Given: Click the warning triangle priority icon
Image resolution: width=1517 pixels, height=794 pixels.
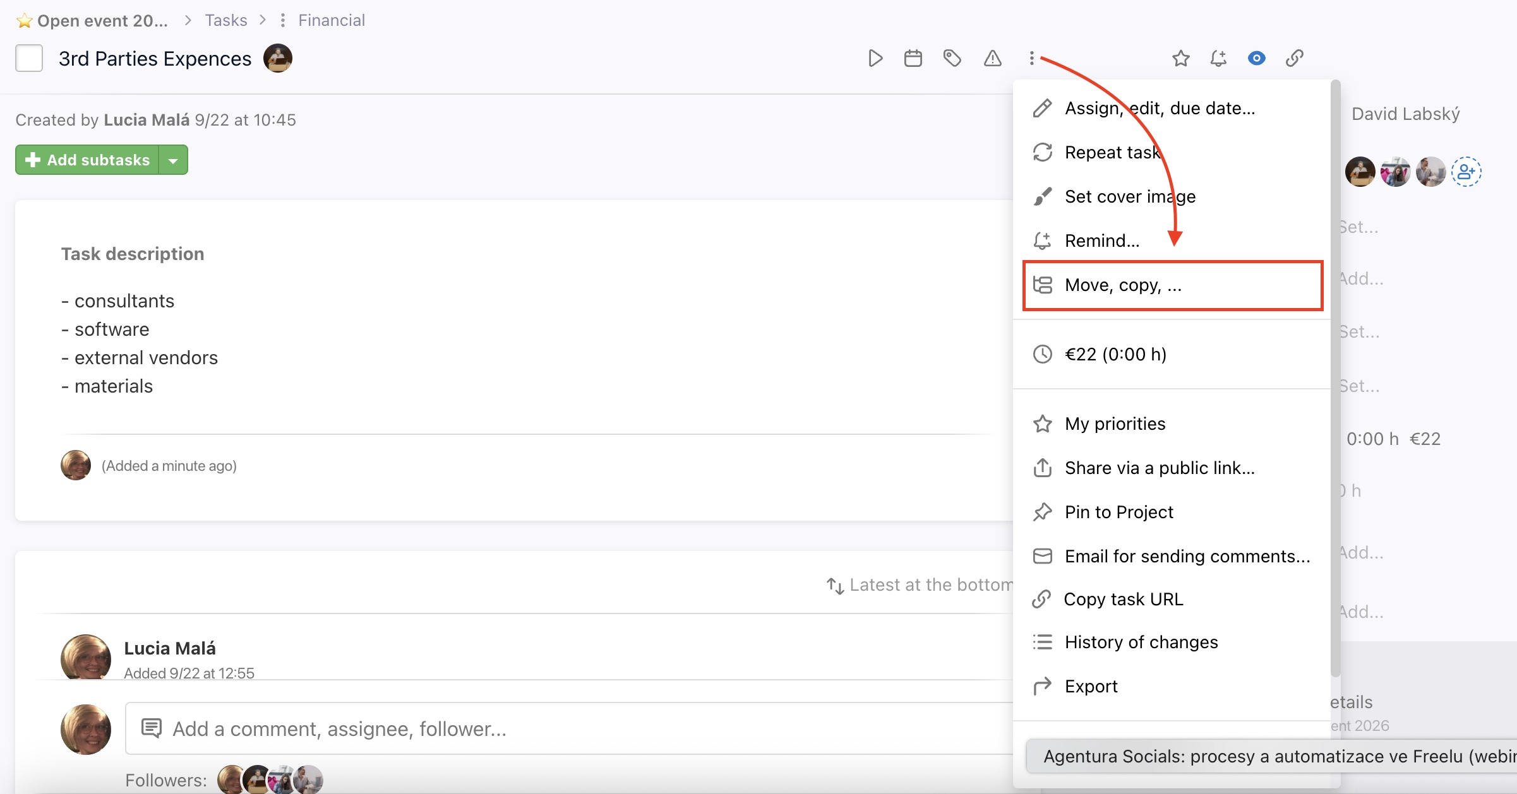Looking at the screenshot, I should [x=992, y=59].
